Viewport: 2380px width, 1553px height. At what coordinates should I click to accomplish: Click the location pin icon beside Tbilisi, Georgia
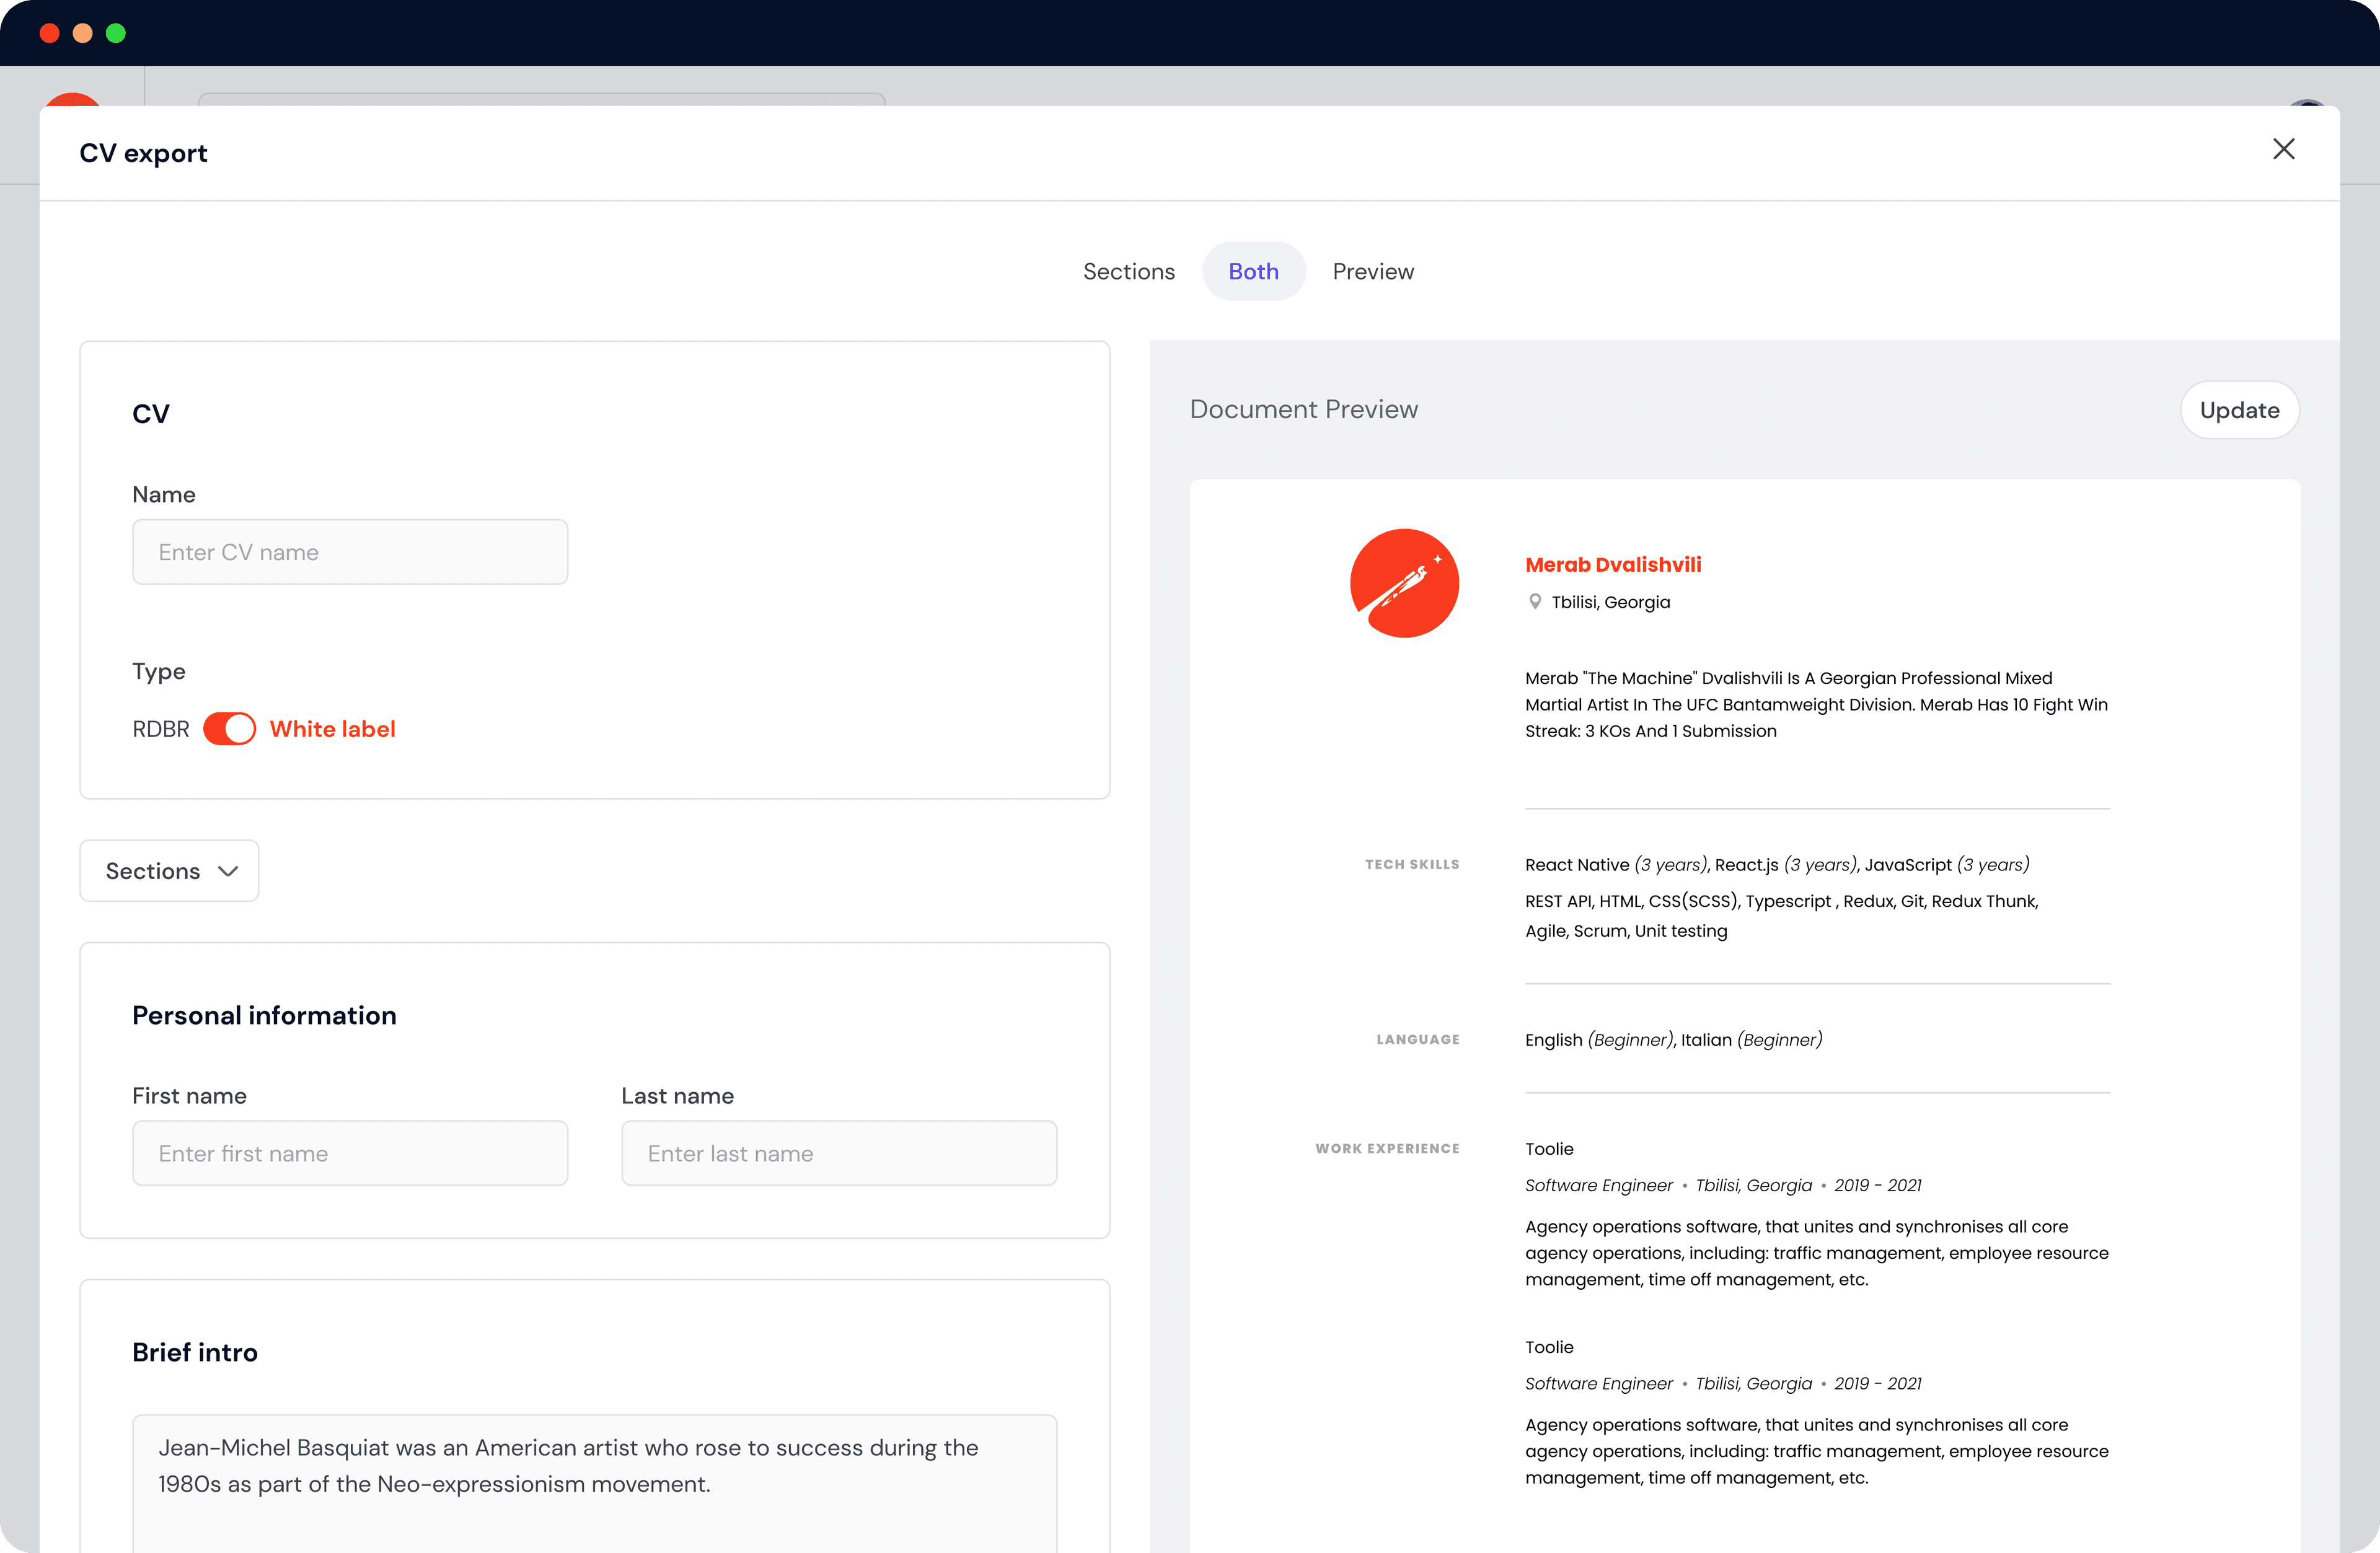coord(1535,602)
